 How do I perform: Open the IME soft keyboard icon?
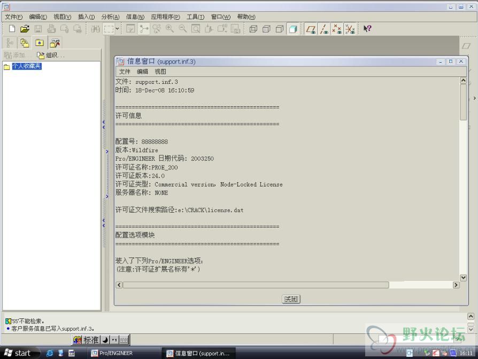click(x=124, y=340)
